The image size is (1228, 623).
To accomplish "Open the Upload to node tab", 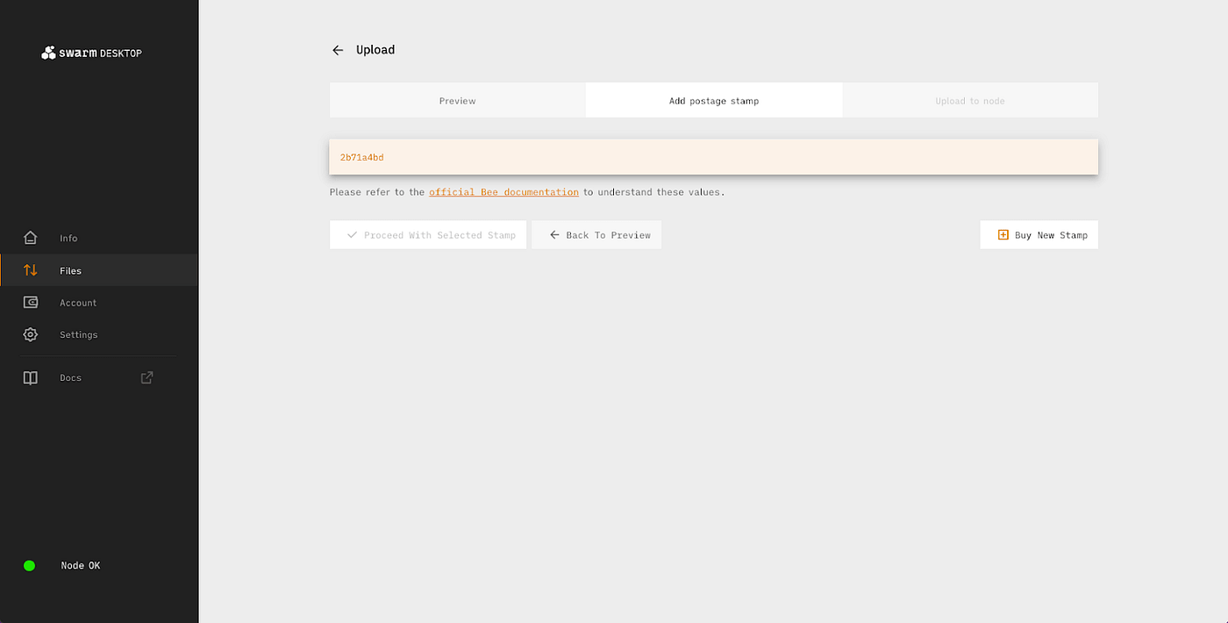I will 969,101.
